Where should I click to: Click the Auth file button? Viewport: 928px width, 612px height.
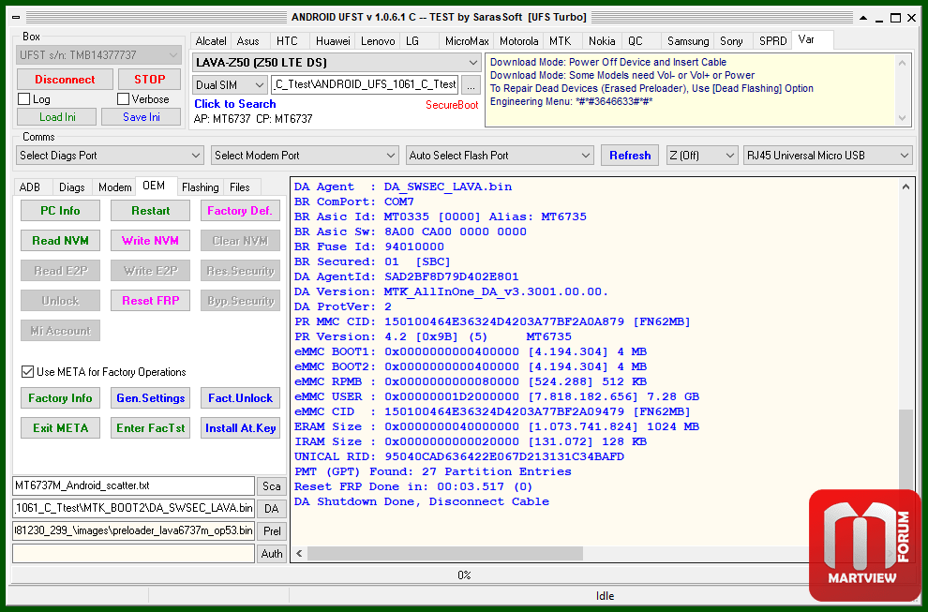coord(272,554)
